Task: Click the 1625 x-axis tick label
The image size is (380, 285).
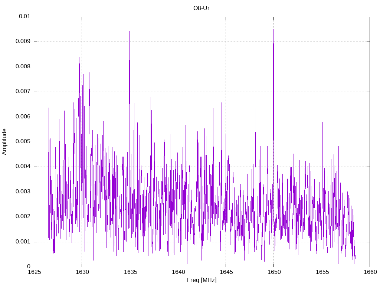Action: (x=35, y=272)
